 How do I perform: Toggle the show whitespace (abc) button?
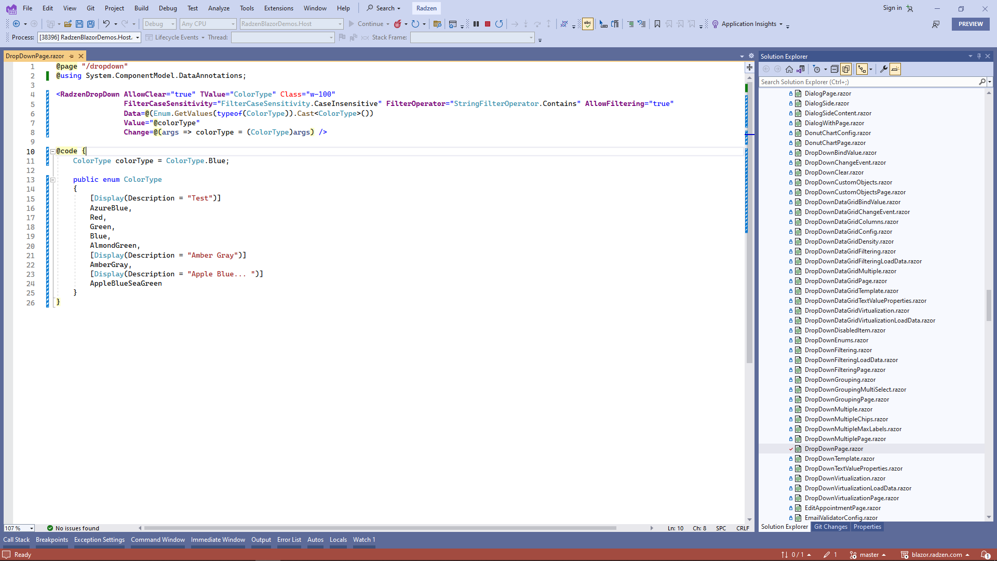click(x=587, y=24)
